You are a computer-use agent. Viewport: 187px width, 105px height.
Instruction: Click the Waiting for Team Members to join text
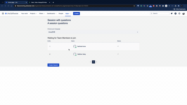(x=62, y=38)
